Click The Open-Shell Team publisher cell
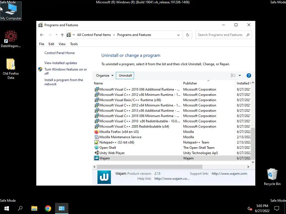The width and height of the screenshot is (286, 214). pos(199,148)
